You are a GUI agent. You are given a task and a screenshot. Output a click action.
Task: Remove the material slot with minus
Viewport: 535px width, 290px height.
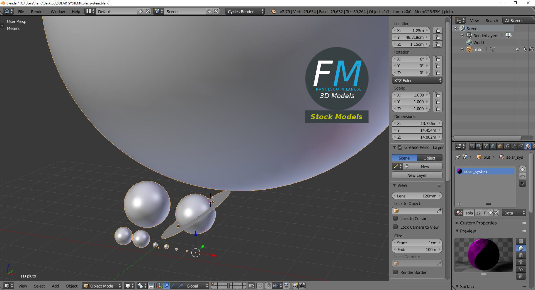coord(523,176)
